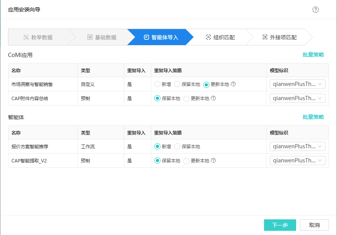Select 更新本地 for 市场洞察与智能销售
337x235 pixels.
206,84
